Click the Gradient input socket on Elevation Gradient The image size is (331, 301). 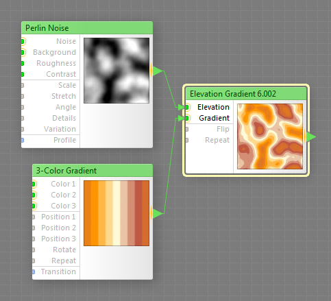187,118
